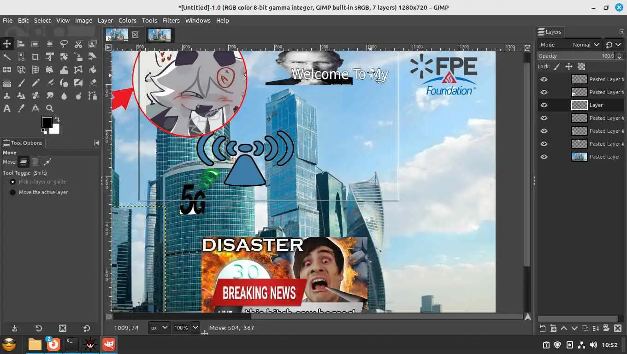This screenshot has width=627, height=354.
Task: Toggle lock pixels brush icon
Action: pyautogui.click(x=557, y=66)
